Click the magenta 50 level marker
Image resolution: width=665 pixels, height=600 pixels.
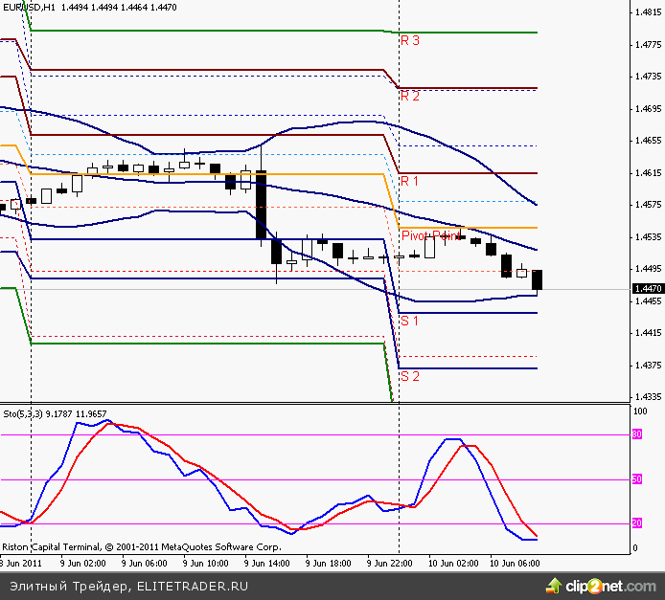636,478
